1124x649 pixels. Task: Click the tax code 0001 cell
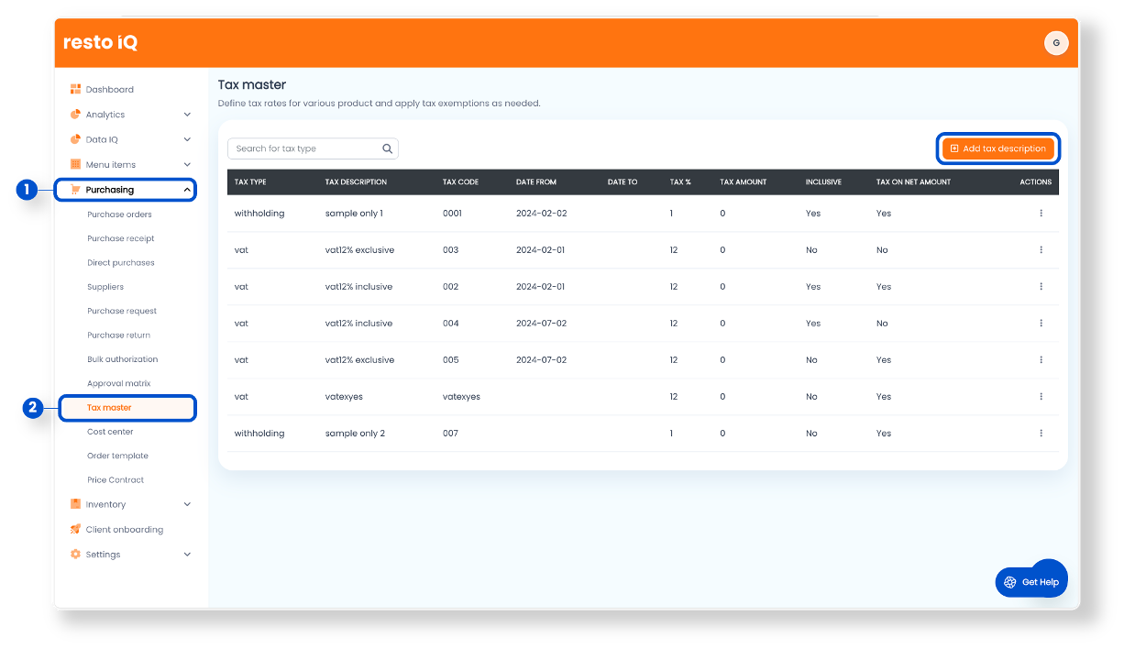coord(453,214)
